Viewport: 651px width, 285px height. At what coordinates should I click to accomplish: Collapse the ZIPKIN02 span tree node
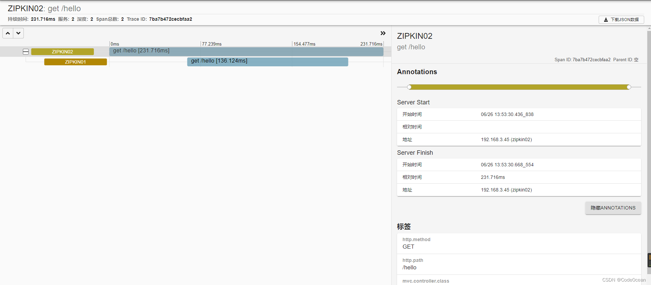point(25,52)
